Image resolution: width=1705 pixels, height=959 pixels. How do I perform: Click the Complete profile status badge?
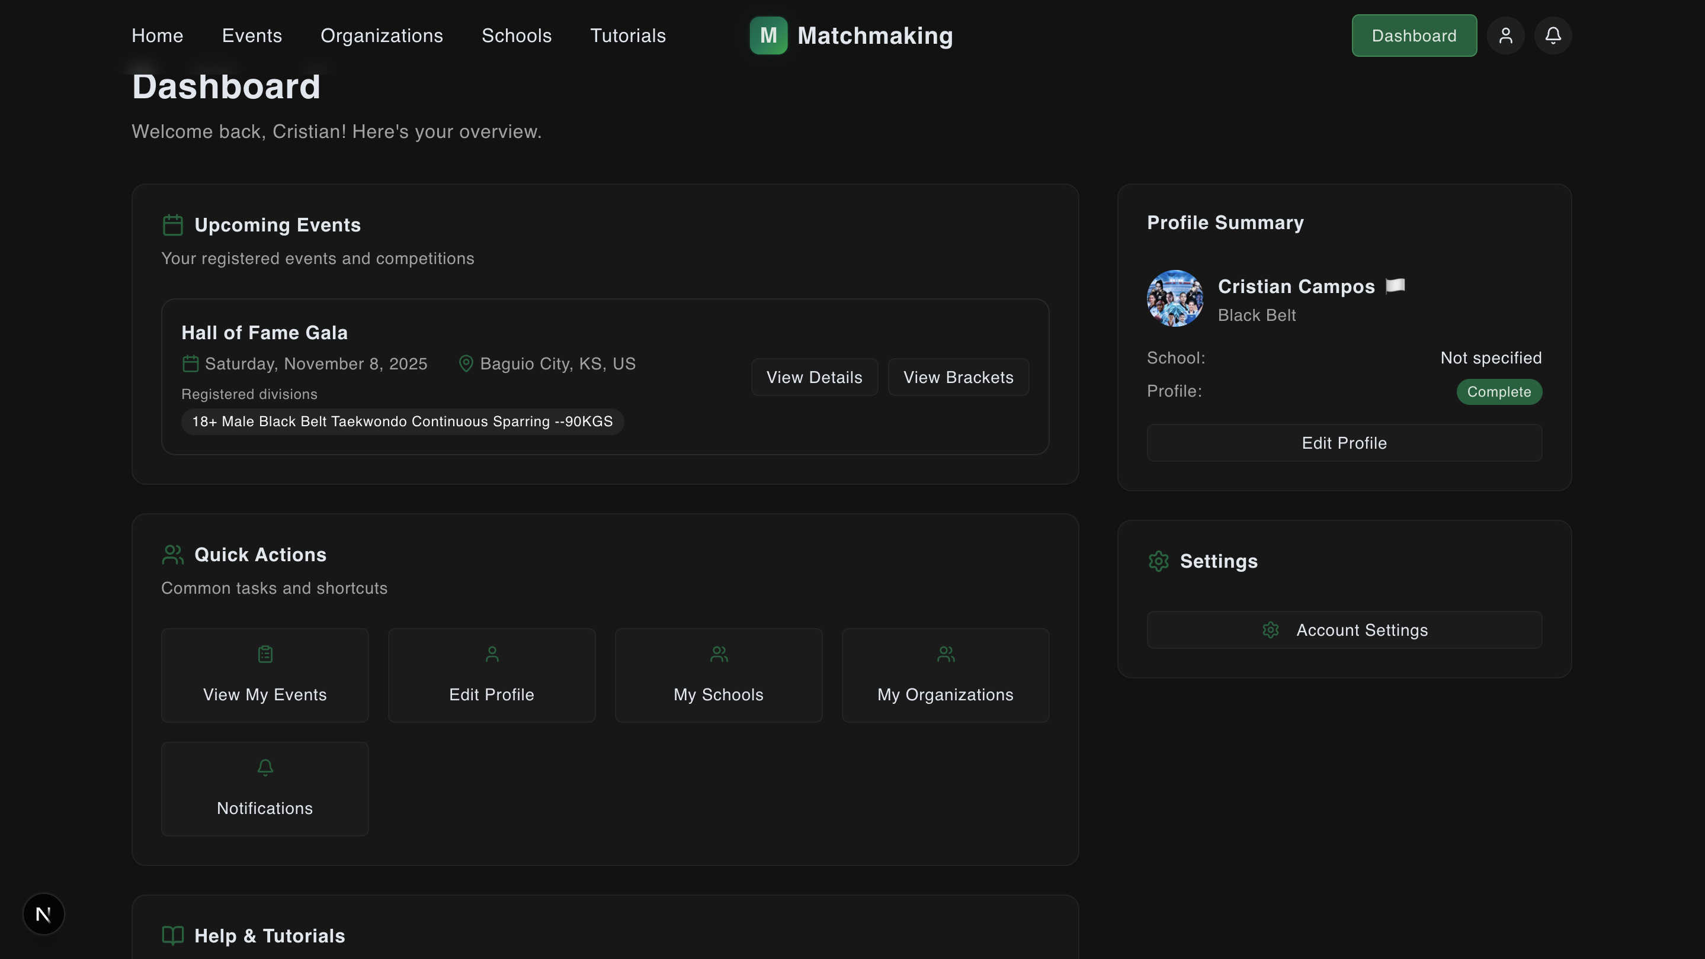pos(1499,391)
